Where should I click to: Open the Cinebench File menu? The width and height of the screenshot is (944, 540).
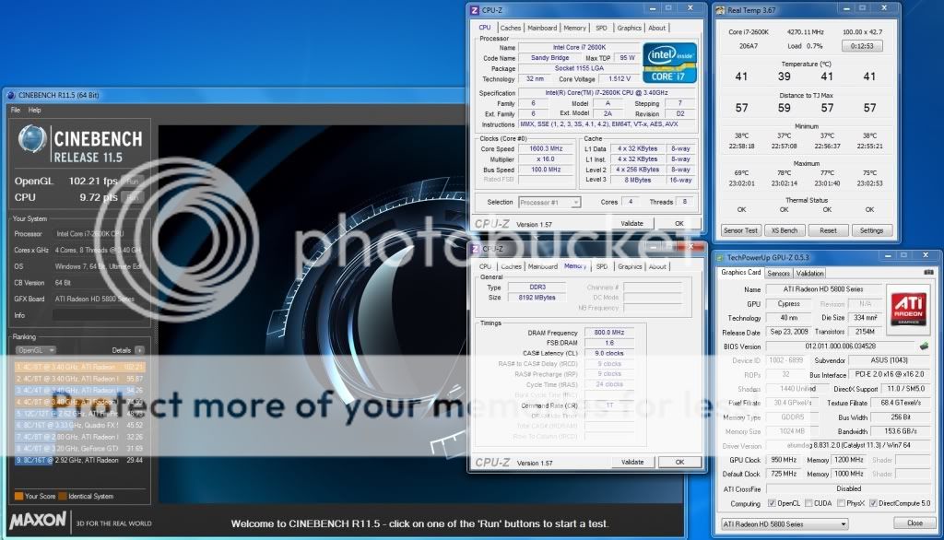[x=15, y=110]
